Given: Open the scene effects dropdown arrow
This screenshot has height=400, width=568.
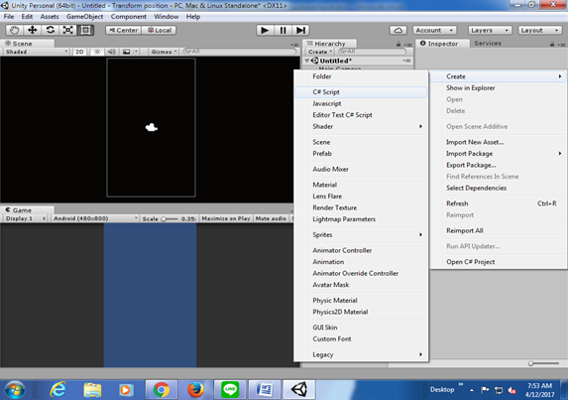Looking at the screenshot, I should click(136, 52).
